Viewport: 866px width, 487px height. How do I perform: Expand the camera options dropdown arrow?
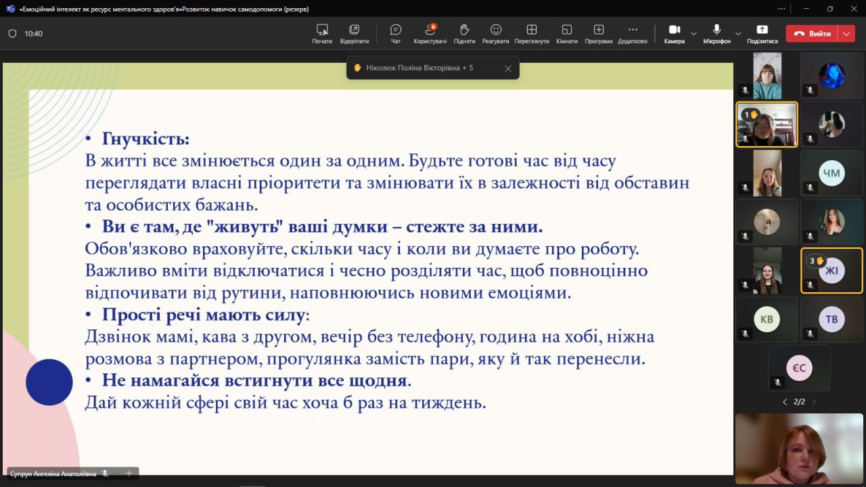coord(693,33)
